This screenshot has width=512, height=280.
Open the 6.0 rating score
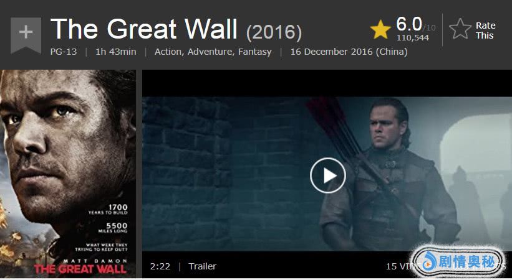click(409, 24)
